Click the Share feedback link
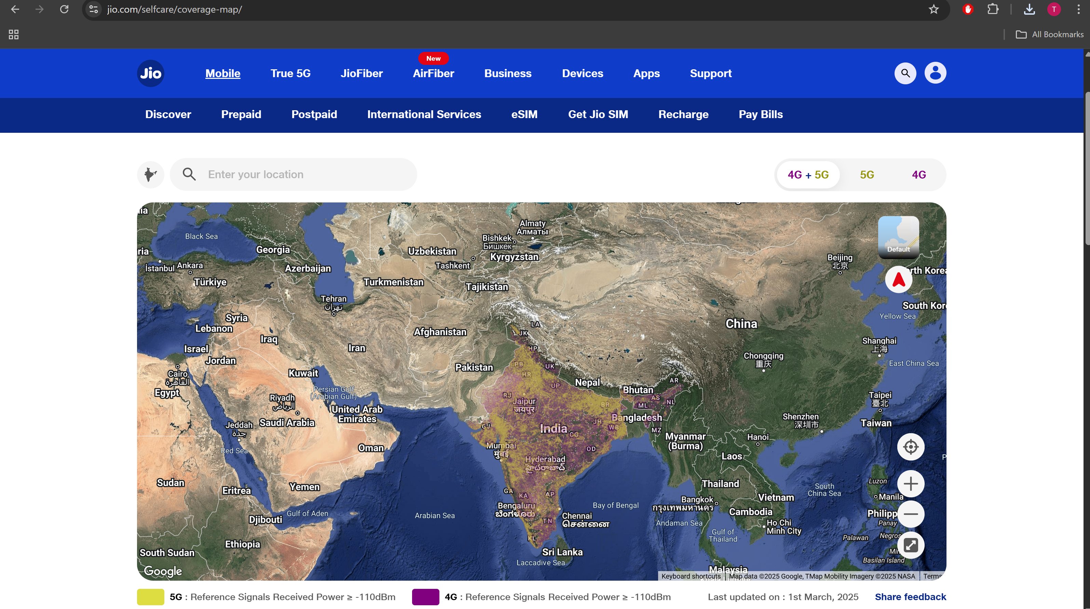 tap(910, 597)
